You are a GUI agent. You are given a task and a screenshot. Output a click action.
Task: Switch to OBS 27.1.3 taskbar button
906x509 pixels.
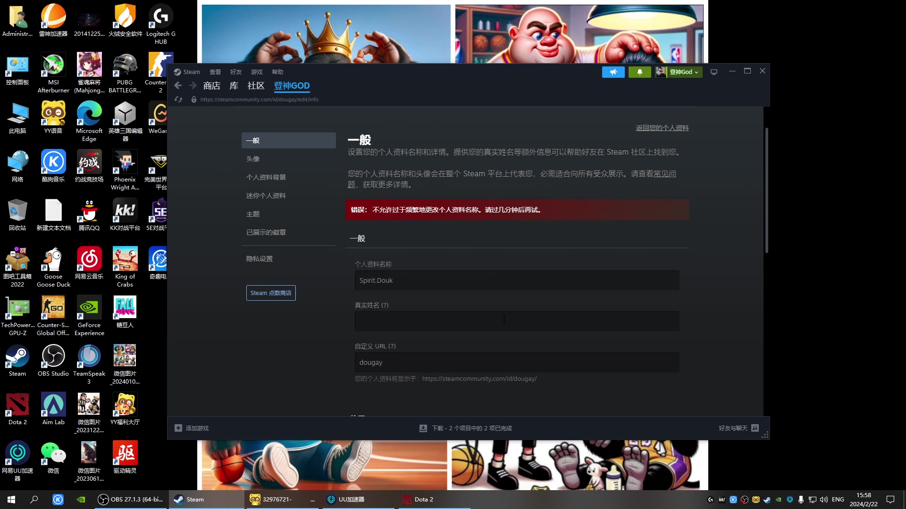click(130, 500)
